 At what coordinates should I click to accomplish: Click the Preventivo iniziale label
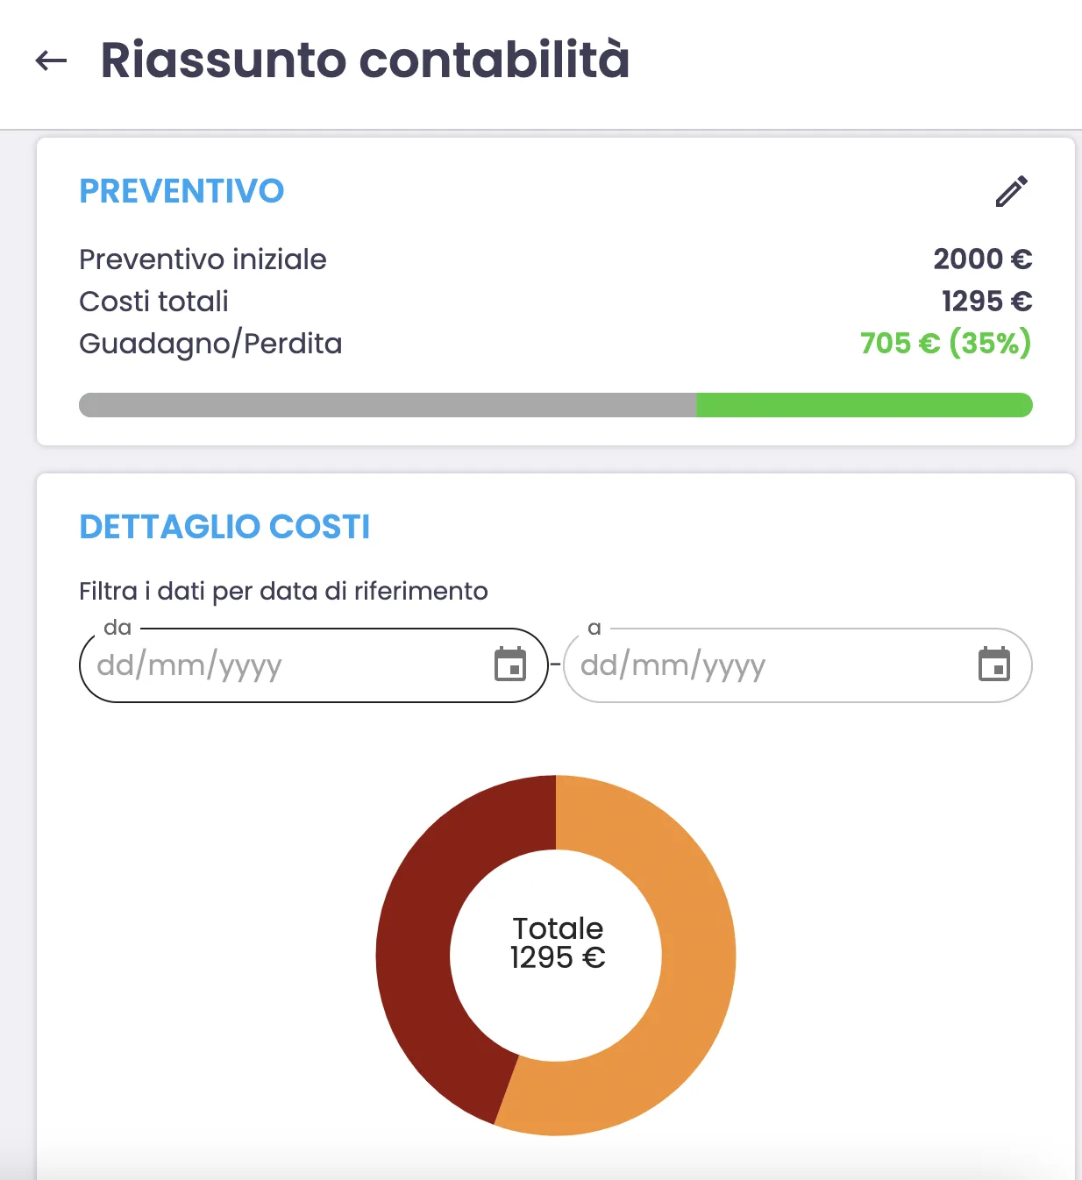pos(203,259)
